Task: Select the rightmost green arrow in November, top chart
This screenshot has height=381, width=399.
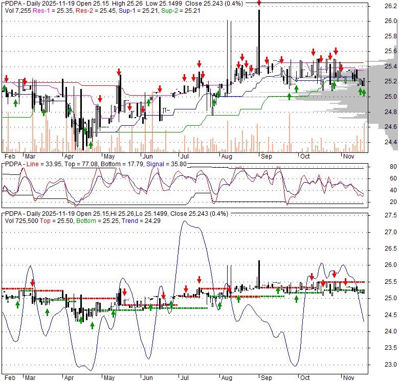Action: click(364, 93)
